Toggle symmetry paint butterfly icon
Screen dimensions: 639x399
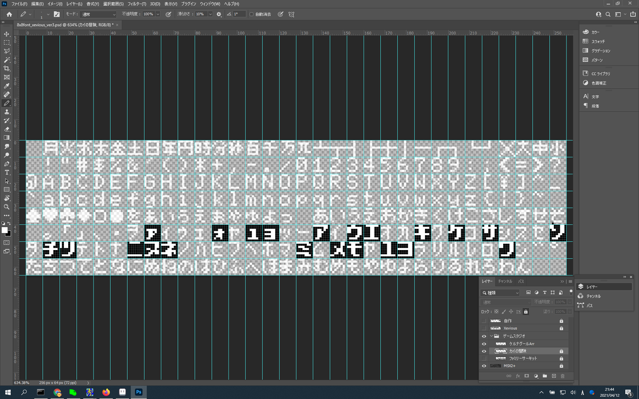(x=291, y=14)
